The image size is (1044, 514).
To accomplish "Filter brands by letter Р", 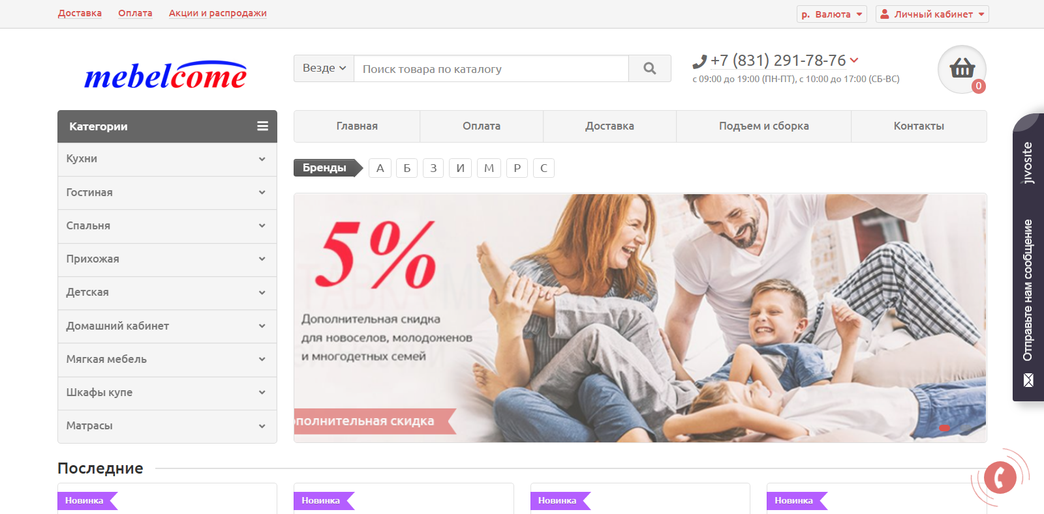I will [x=517, y=168].
